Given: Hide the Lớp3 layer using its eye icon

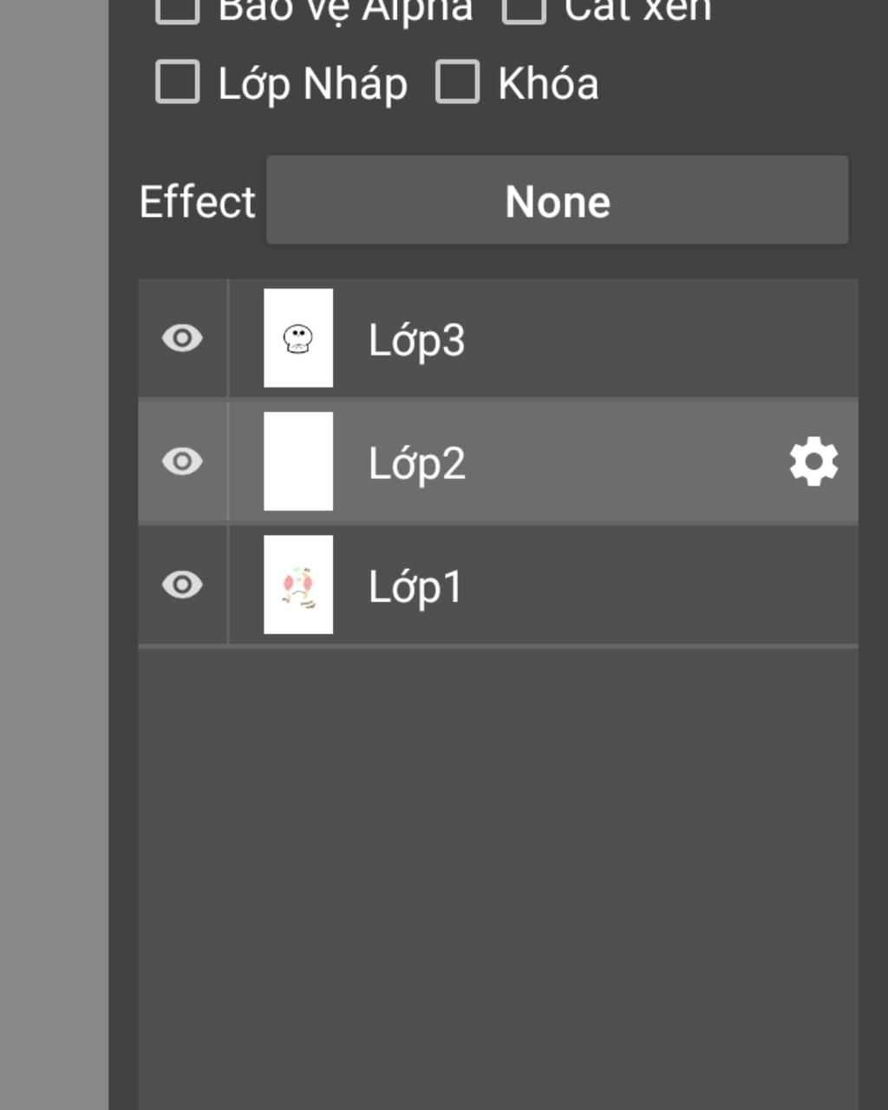Looking at the screenshot, I should [x=182, y=338].
